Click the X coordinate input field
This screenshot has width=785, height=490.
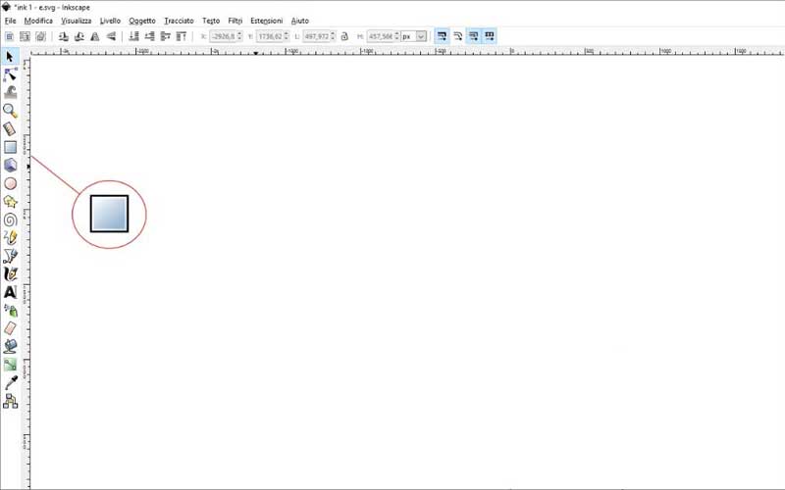tap(223, 36)
